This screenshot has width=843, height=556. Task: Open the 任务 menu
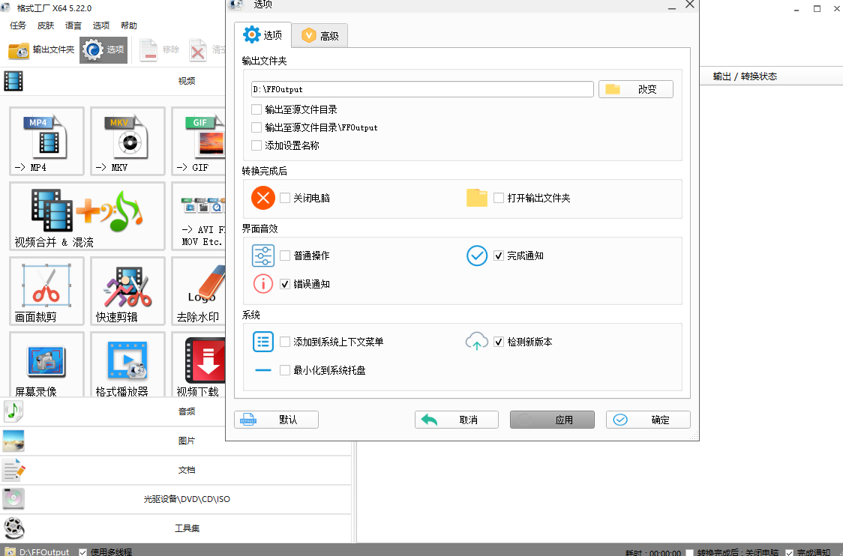click(16, 25)
